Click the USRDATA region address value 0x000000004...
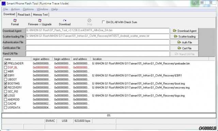This screenshot has height=131, width=218. (42, 108)
